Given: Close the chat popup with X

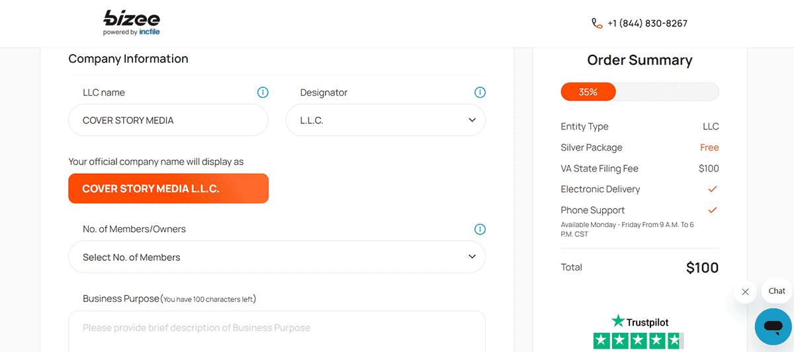Looking at the screenshot, I should (745, 291).
